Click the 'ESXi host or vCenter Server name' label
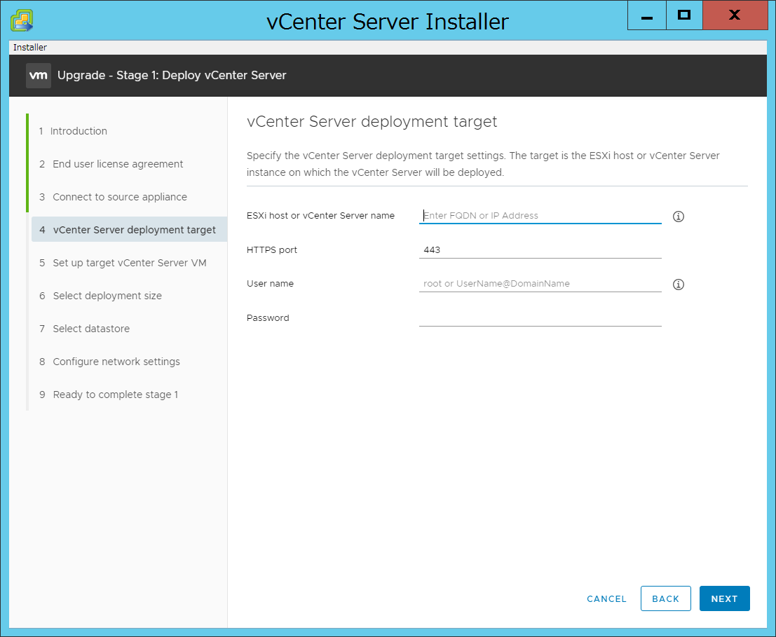The image size is (776, 637). 320,216
